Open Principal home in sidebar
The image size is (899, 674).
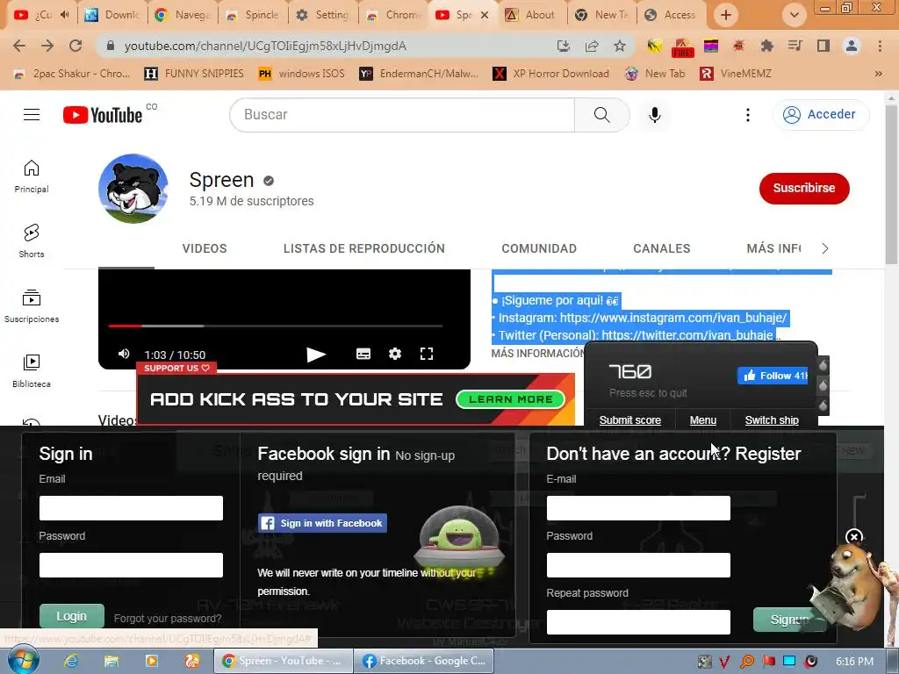(32, 176)
